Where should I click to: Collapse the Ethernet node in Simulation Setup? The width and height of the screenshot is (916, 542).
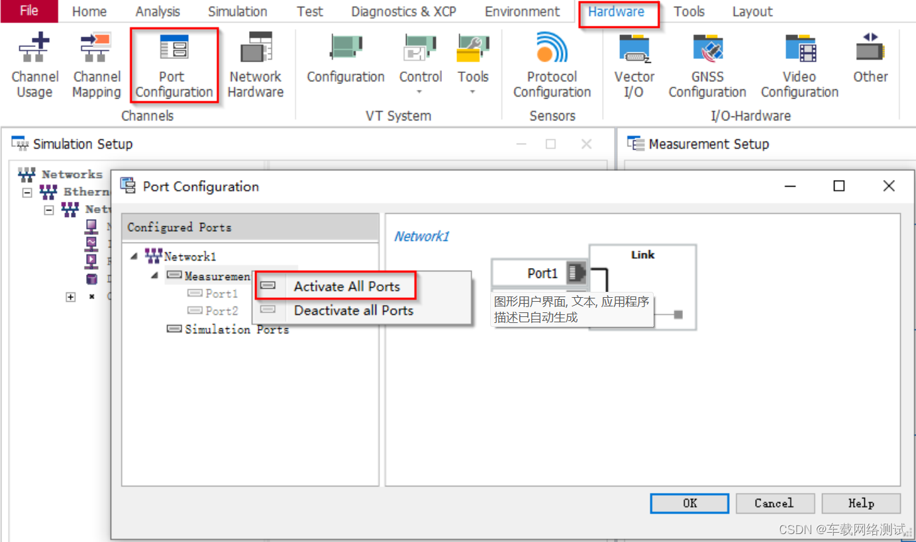coord(27,193)
